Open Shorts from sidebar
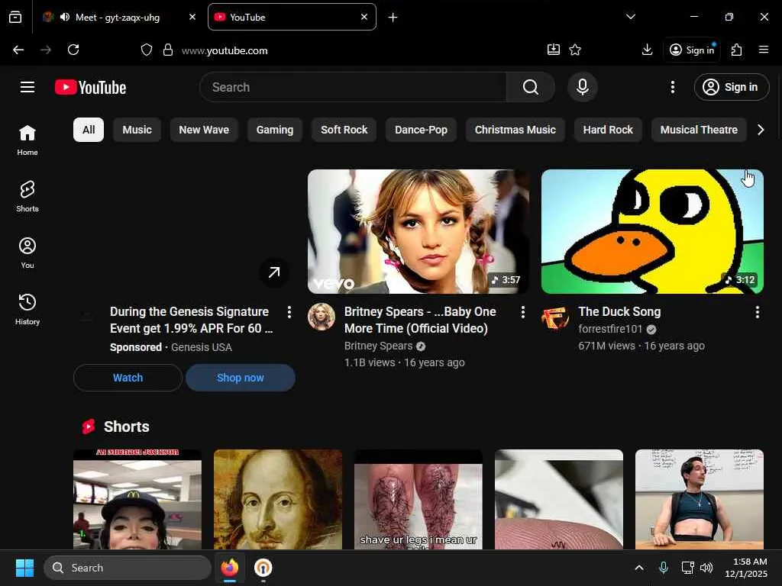The image size is (782, 586). click(27, 196)
